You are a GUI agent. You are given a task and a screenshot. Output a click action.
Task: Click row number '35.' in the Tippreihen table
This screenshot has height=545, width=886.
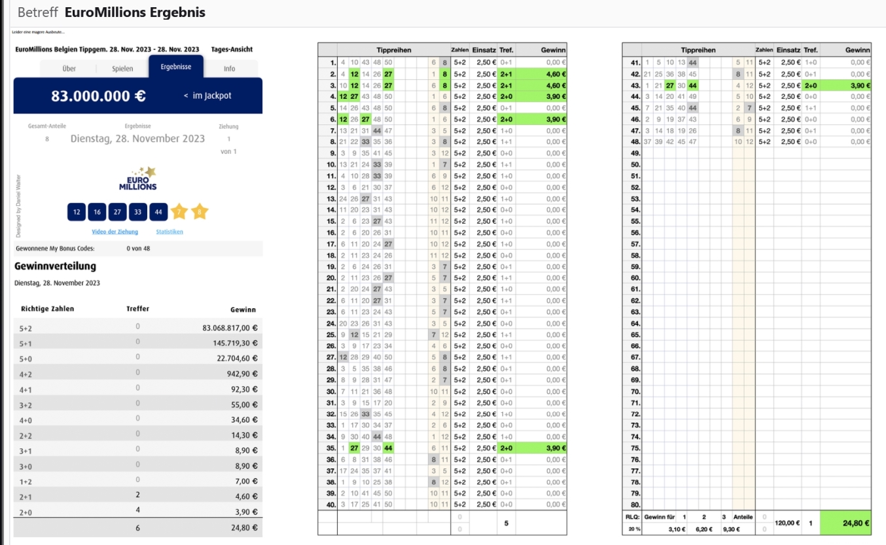point(330,448)
